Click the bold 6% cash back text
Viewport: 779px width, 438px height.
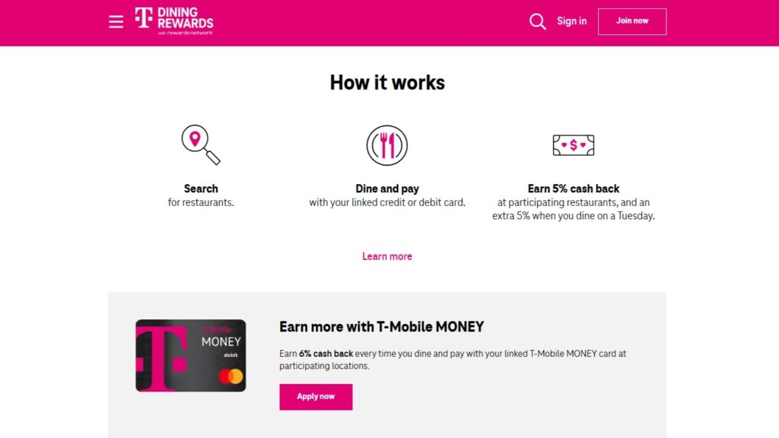click(x=326, y=354)
